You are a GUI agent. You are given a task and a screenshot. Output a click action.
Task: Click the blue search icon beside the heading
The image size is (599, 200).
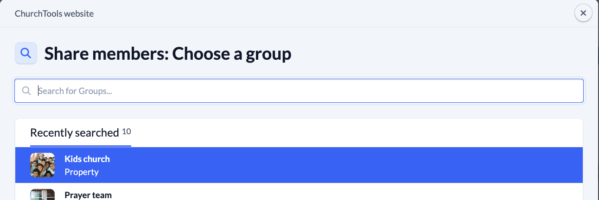(26, 54)
